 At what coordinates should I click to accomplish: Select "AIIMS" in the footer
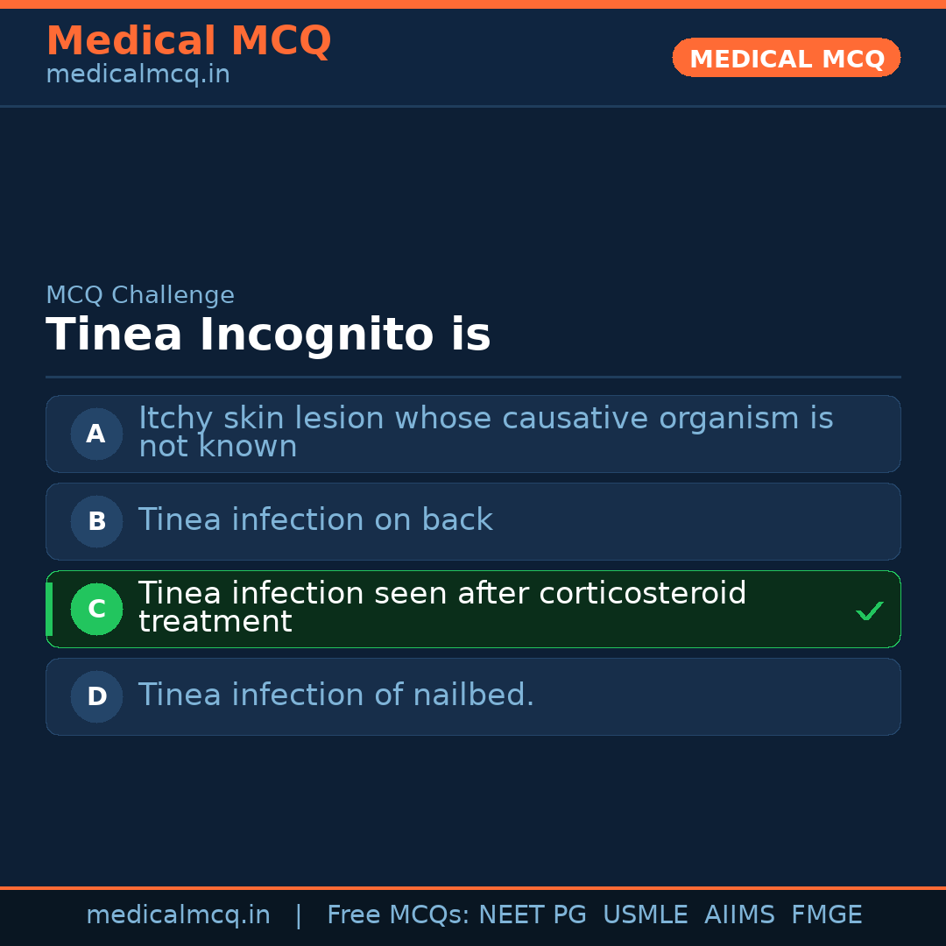(739, 915)
